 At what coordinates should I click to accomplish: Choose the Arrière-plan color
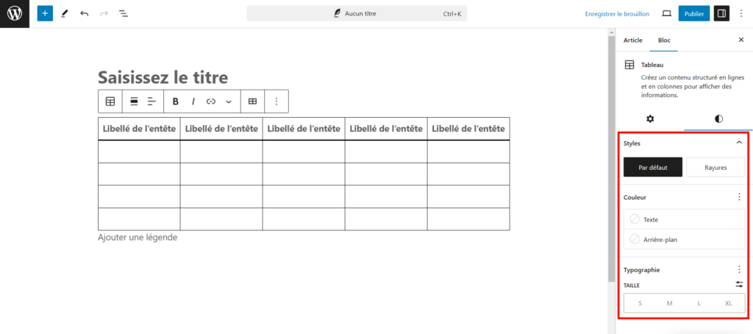click(x=685, y=239)
